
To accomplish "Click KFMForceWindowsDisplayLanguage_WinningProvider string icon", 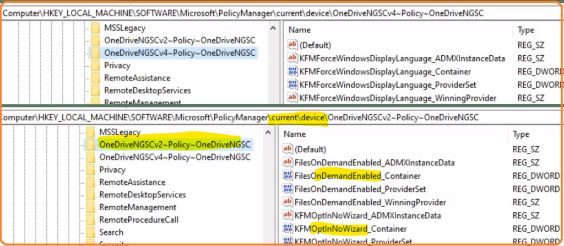I will (293, 98).
